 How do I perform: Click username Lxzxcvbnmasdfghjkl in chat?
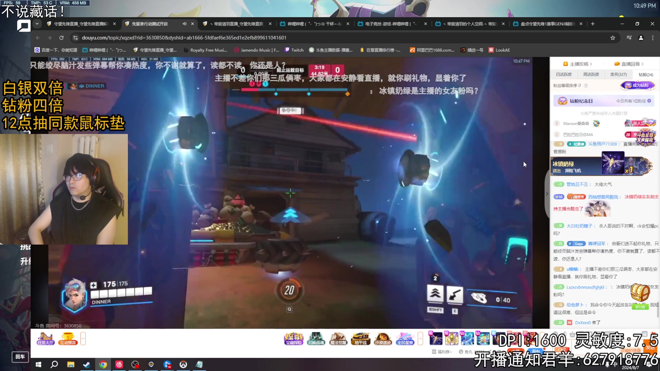click(x=585, y=287)
